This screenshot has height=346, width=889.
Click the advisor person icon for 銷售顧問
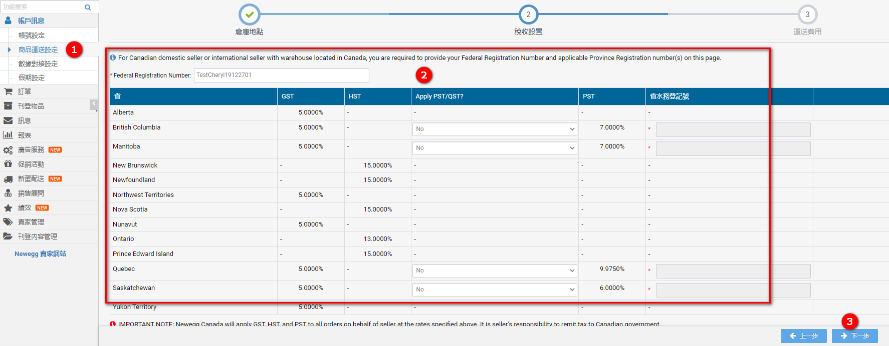8,193
